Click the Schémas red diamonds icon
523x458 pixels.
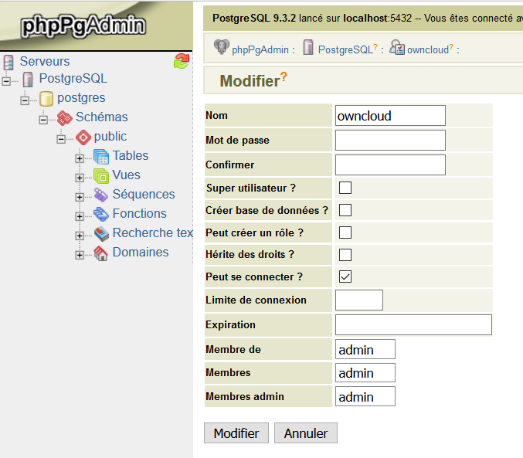64,117
